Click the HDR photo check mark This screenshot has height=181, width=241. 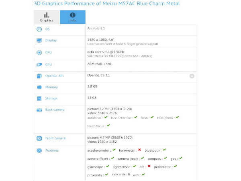click(178, 117)
